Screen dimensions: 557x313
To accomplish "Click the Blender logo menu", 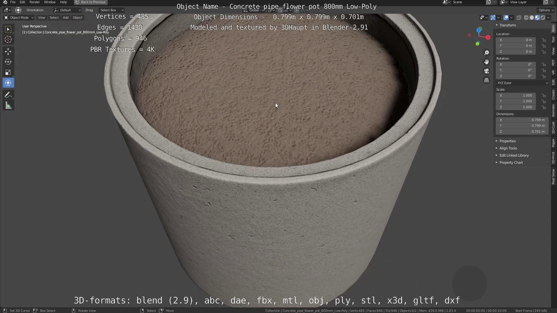I will pyautogui.click(x=5, y=2).
